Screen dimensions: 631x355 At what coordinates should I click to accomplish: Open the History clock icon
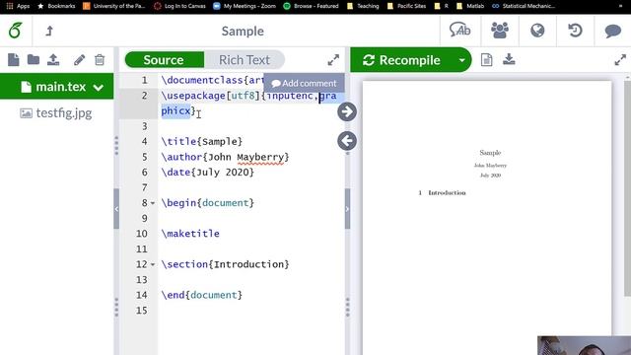tap(575, 31)
